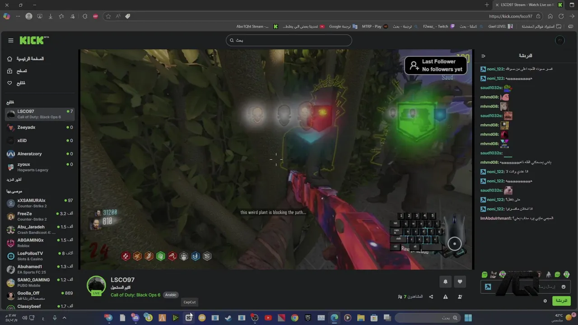Open Classybeef channel

40,306
